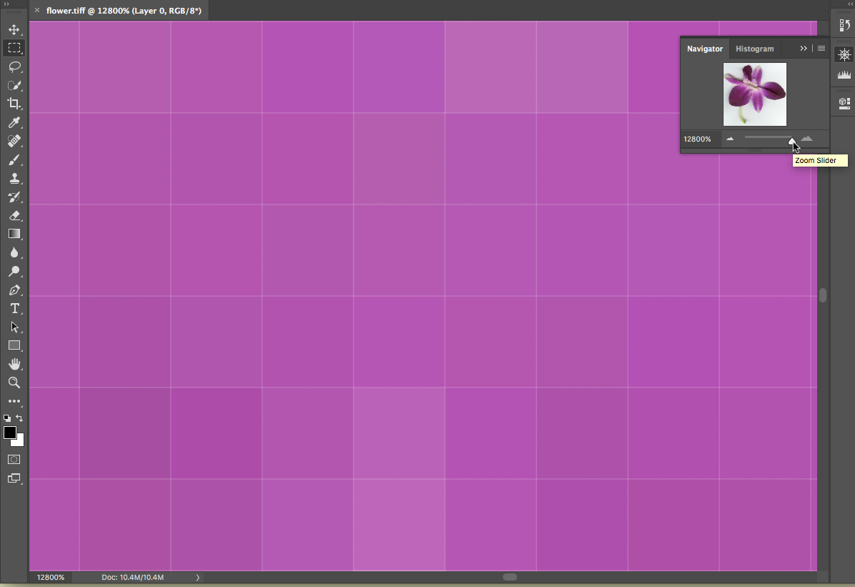Select the Hand tool
This screenshot has width=855, height=587.
coord(14,364)
